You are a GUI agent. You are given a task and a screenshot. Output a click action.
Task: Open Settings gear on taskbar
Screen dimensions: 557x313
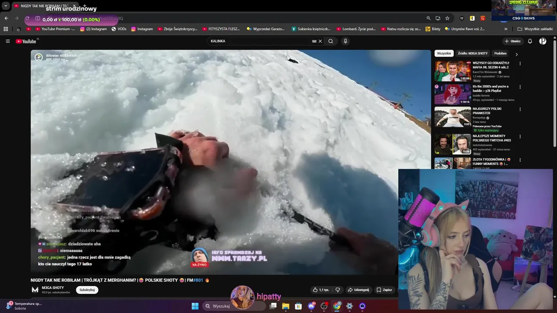[349, 306]
